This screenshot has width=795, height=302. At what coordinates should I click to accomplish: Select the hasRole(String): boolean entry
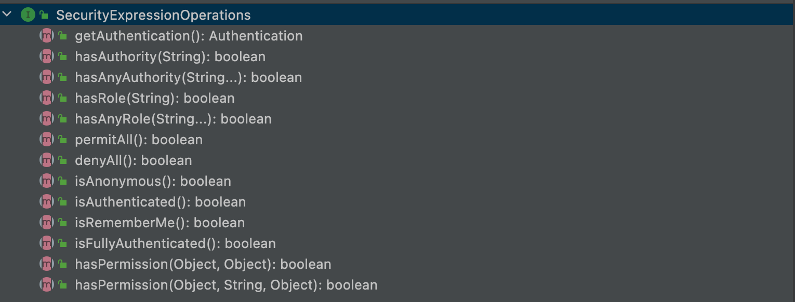(x=155, y=98)
